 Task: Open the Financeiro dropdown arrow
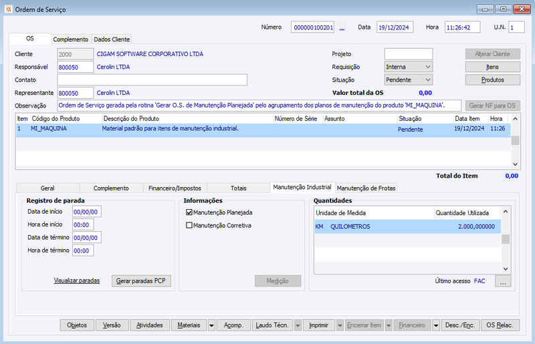[x=436, y=325]
